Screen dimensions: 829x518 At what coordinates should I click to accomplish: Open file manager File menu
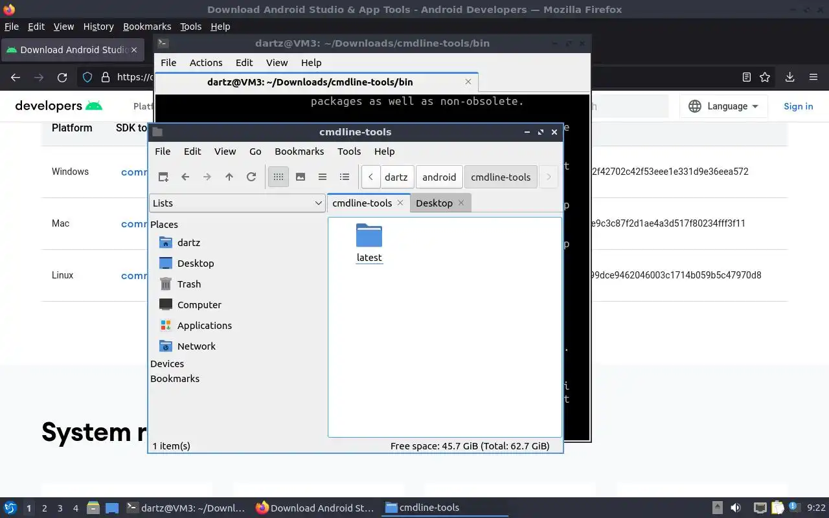163,151
